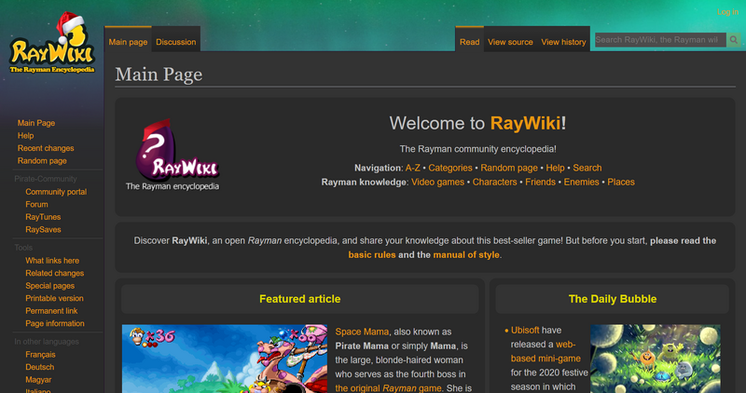The image size is (746, 393).
Task: Click the orange RayWiki welcome link
Action: pyautogui.click(x=525, y=124)
